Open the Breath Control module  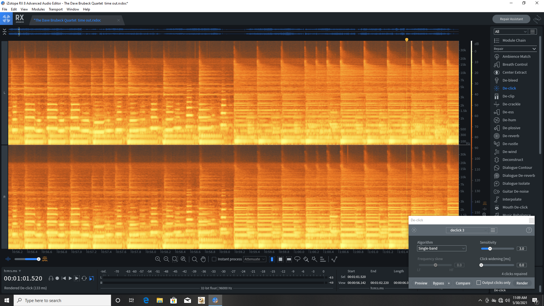tap(511, 64)
